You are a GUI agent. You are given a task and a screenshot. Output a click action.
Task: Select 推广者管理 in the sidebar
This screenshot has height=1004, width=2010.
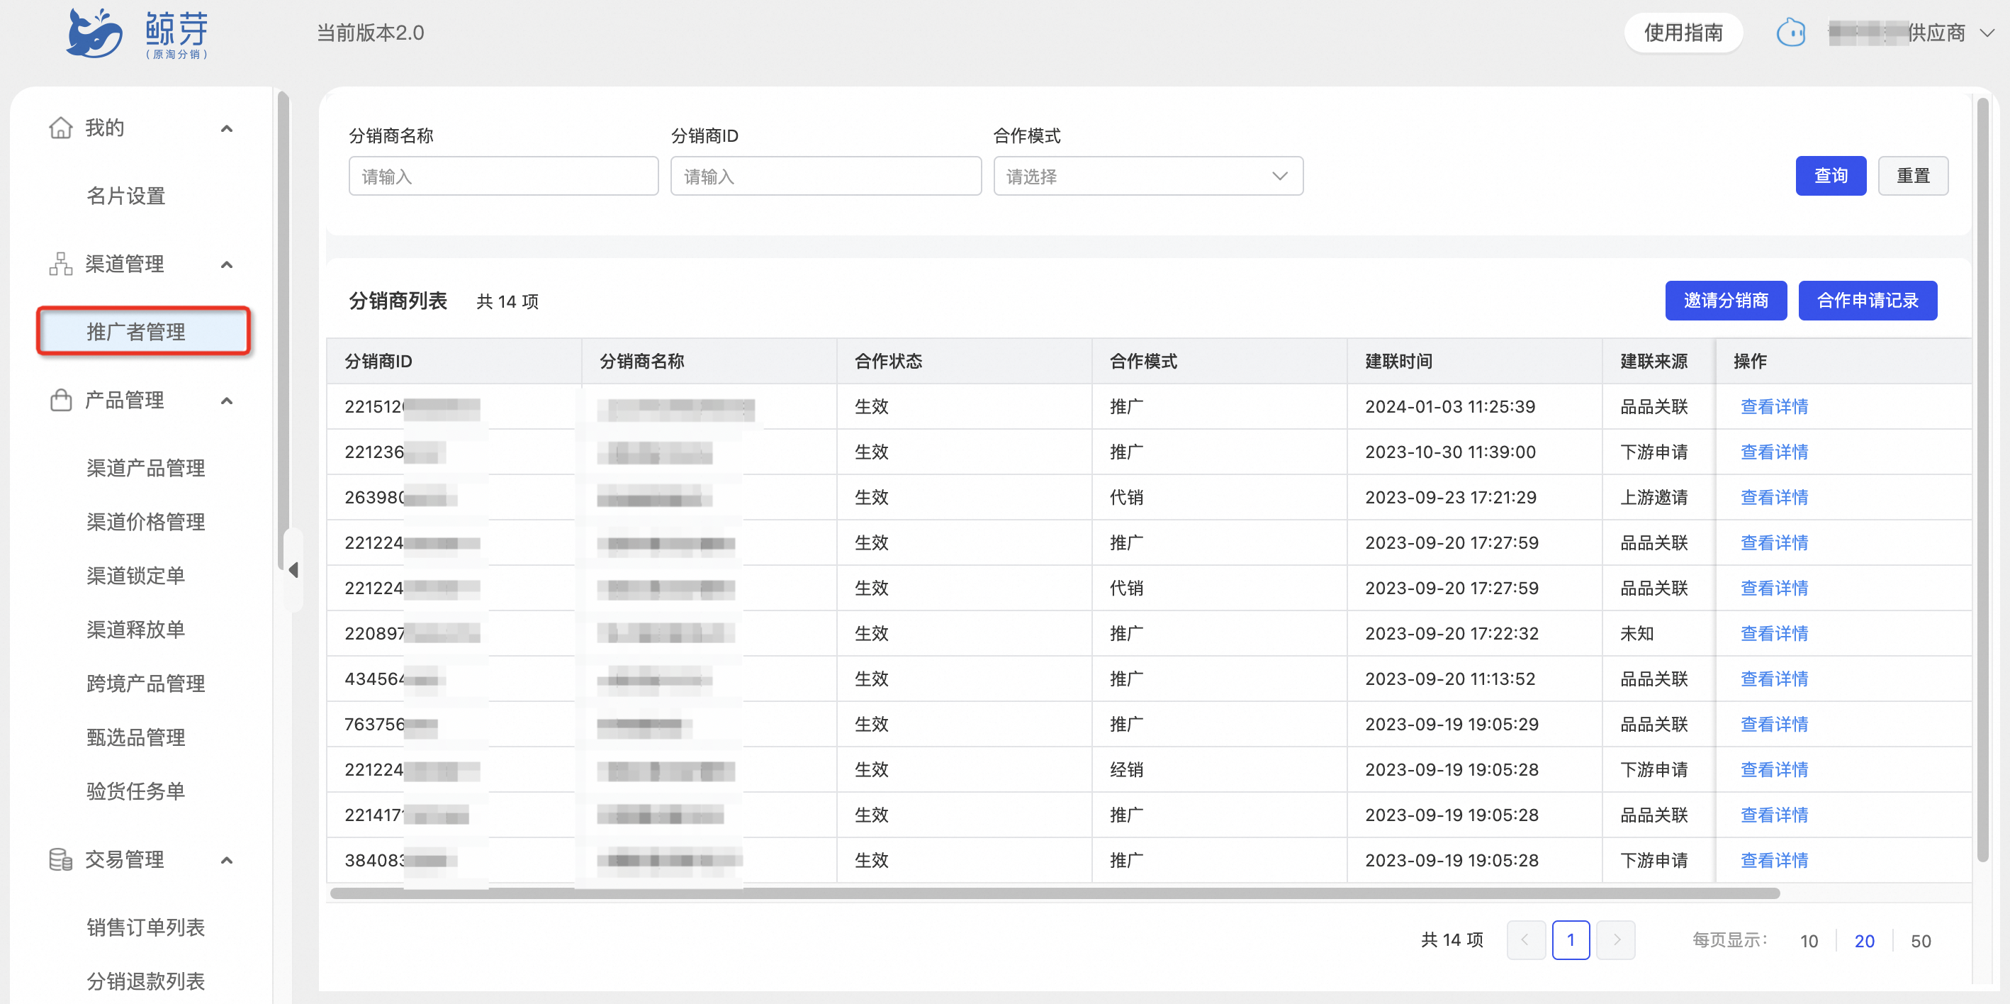(x=144, y=331)
